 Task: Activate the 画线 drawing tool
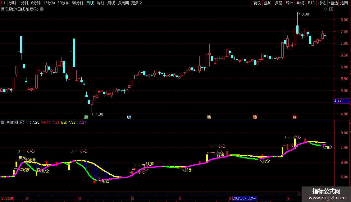(x=300, y=3)
